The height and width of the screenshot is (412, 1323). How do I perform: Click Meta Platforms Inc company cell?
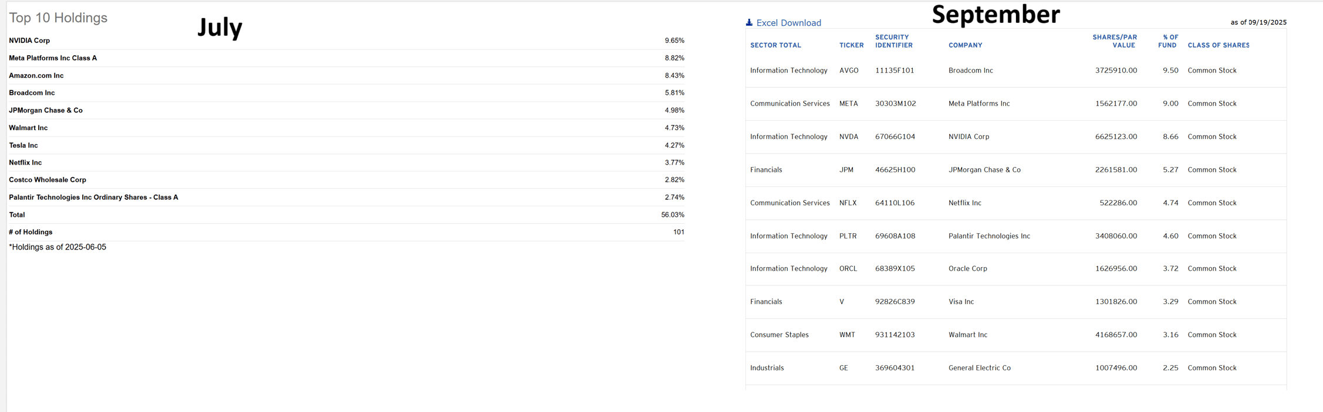click(x=979, y=104)
